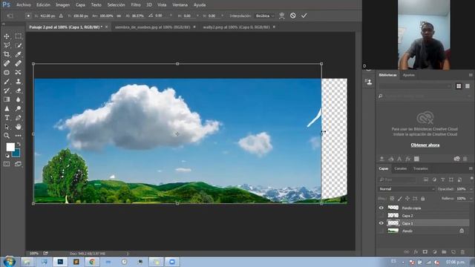Switch to the Canales tab
This screenshot has width=475, height=267.
click(x=401, y=168)
